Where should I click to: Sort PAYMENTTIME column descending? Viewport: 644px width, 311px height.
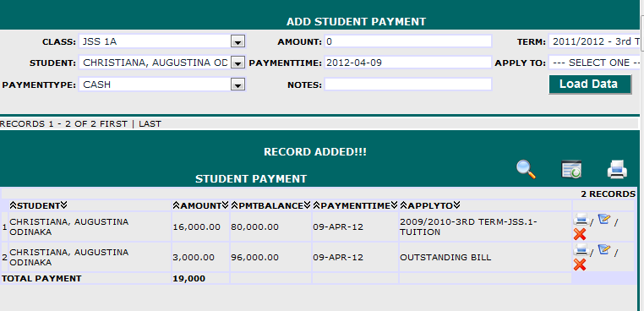[x=395, y=205]
